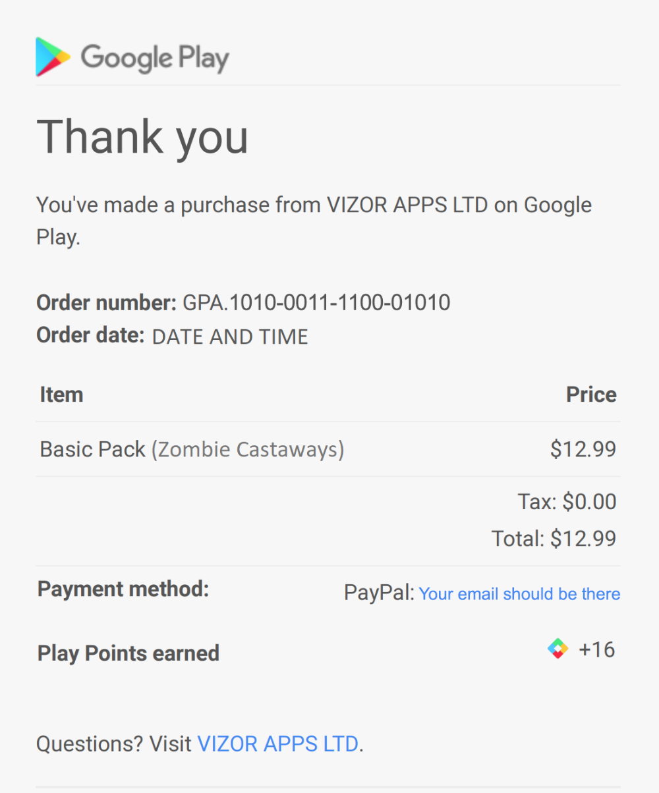Screen dimensions: 659x793
Task: Click the Zombie Castaways game title
Action: [x=248, y=450]
